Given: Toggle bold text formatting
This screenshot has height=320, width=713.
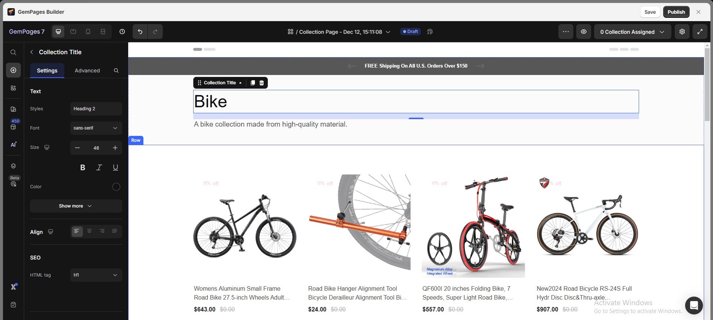Looking at the screenshot, I should [x=82, y=167].
